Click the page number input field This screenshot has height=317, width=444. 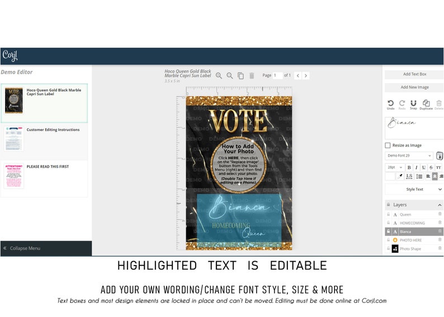277,75
